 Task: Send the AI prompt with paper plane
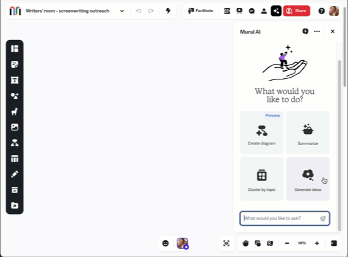coord(322,218)
